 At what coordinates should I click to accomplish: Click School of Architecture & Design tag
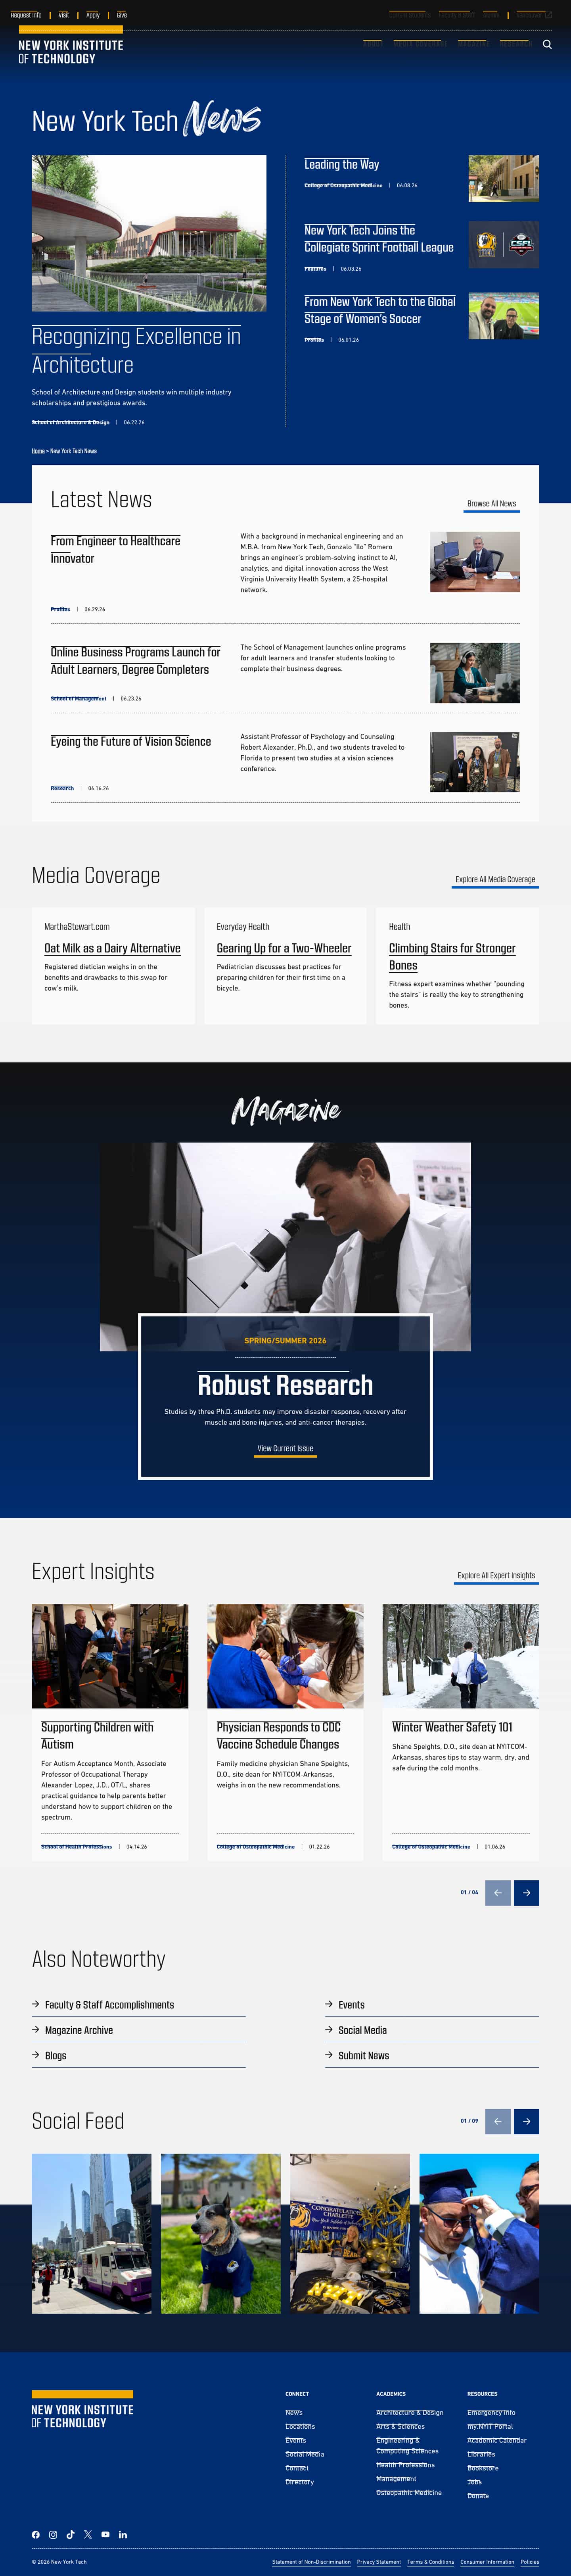point(70,422)
